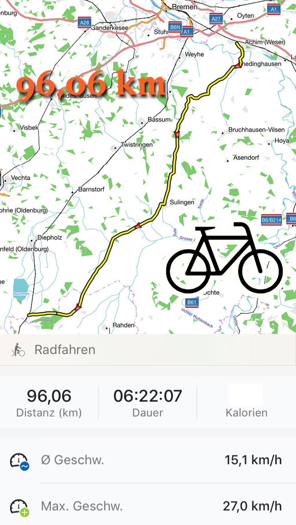Click the large black bicycle icon
This screenshot has height=525, width=296.
tap(224, 258)
